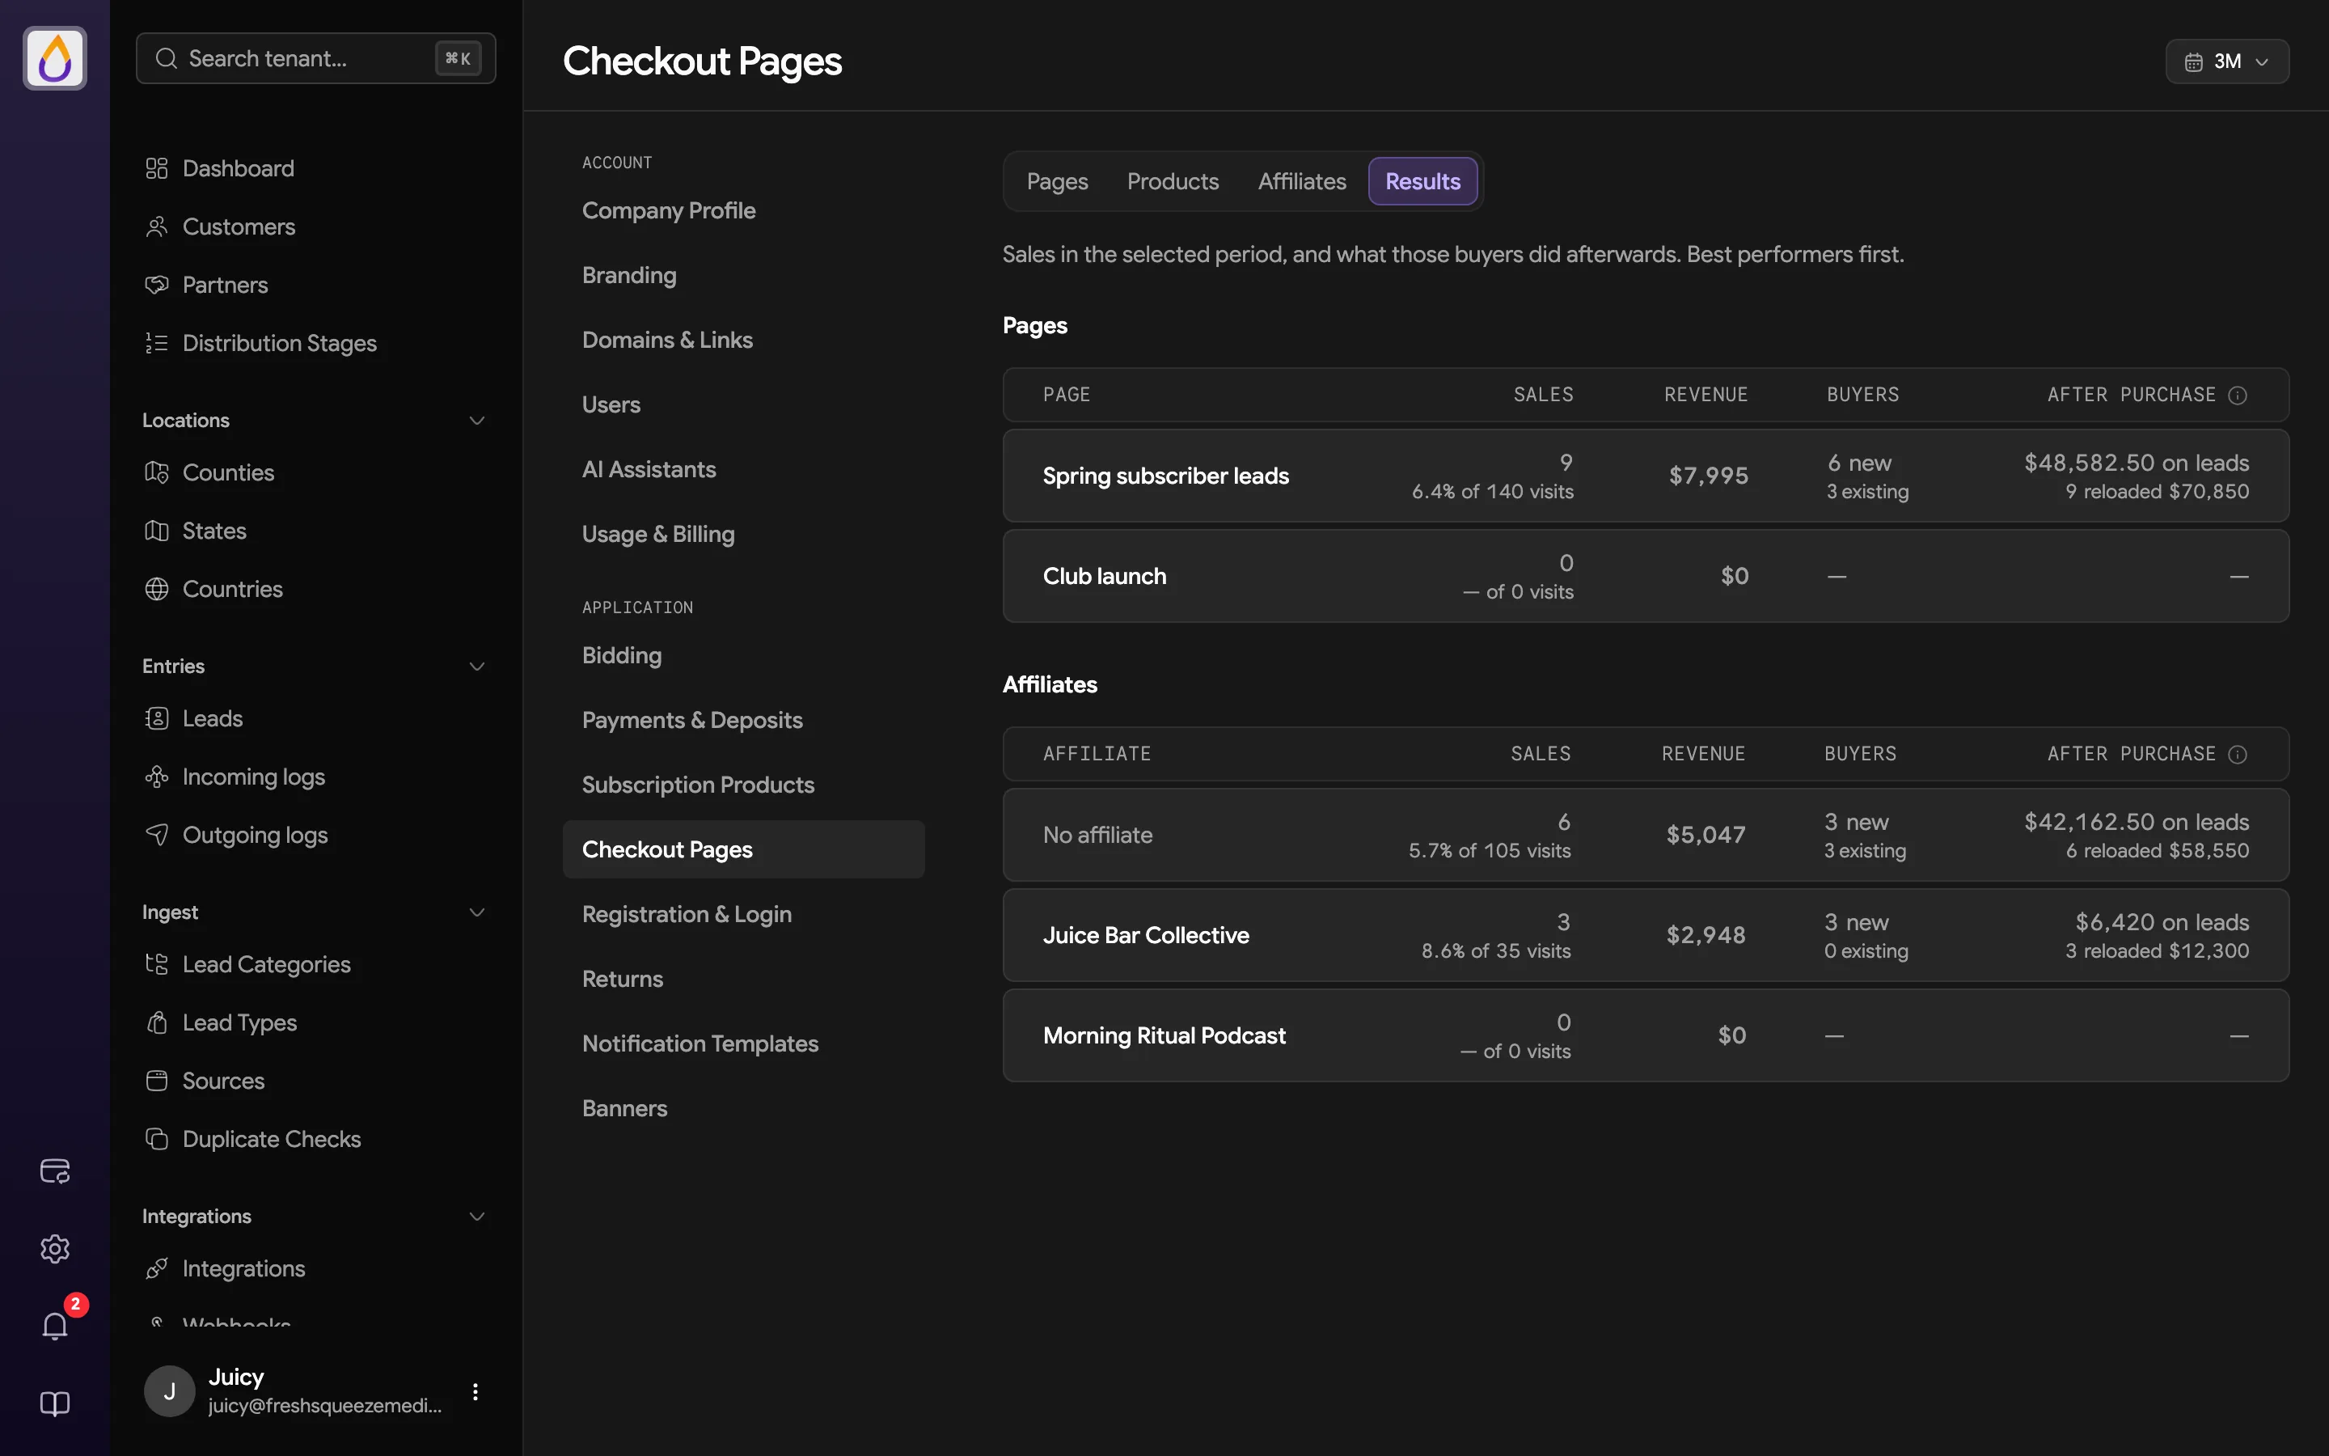Open Company Profile settings

click(x=669, y=211)
